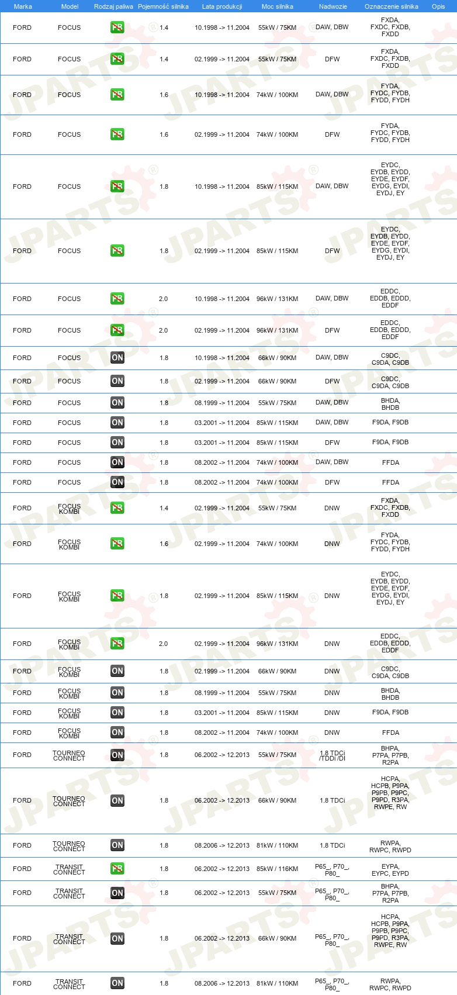Select 2.0 capacity in Focus Kombi row
This screenshot has height=995, width=457.
click(163, 644)
